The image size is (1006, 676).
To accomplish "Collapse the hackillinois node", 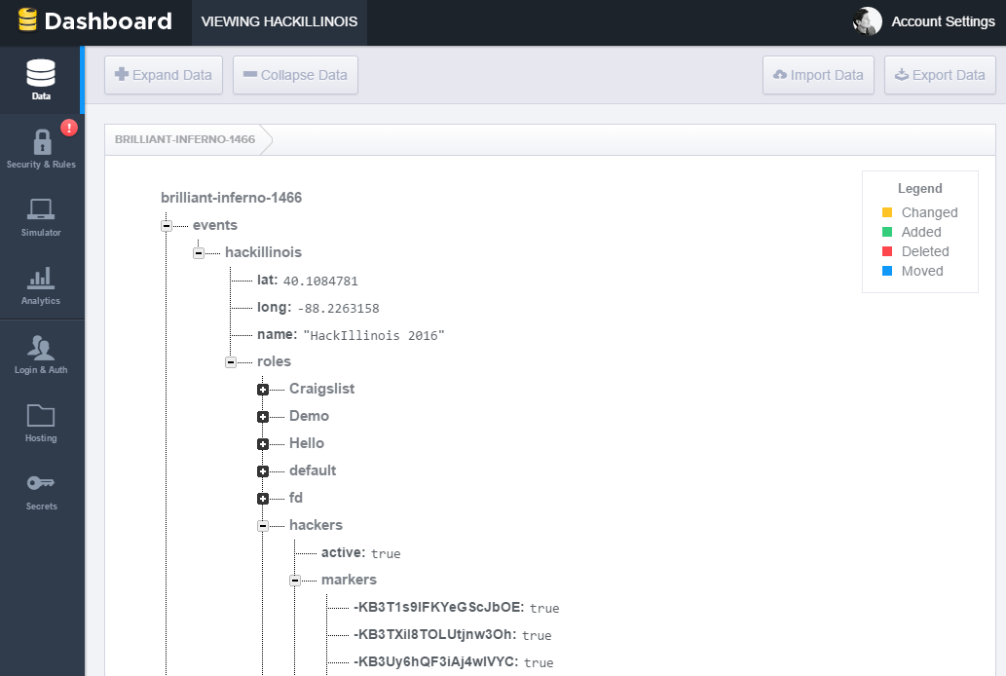I will pos(199,253).
